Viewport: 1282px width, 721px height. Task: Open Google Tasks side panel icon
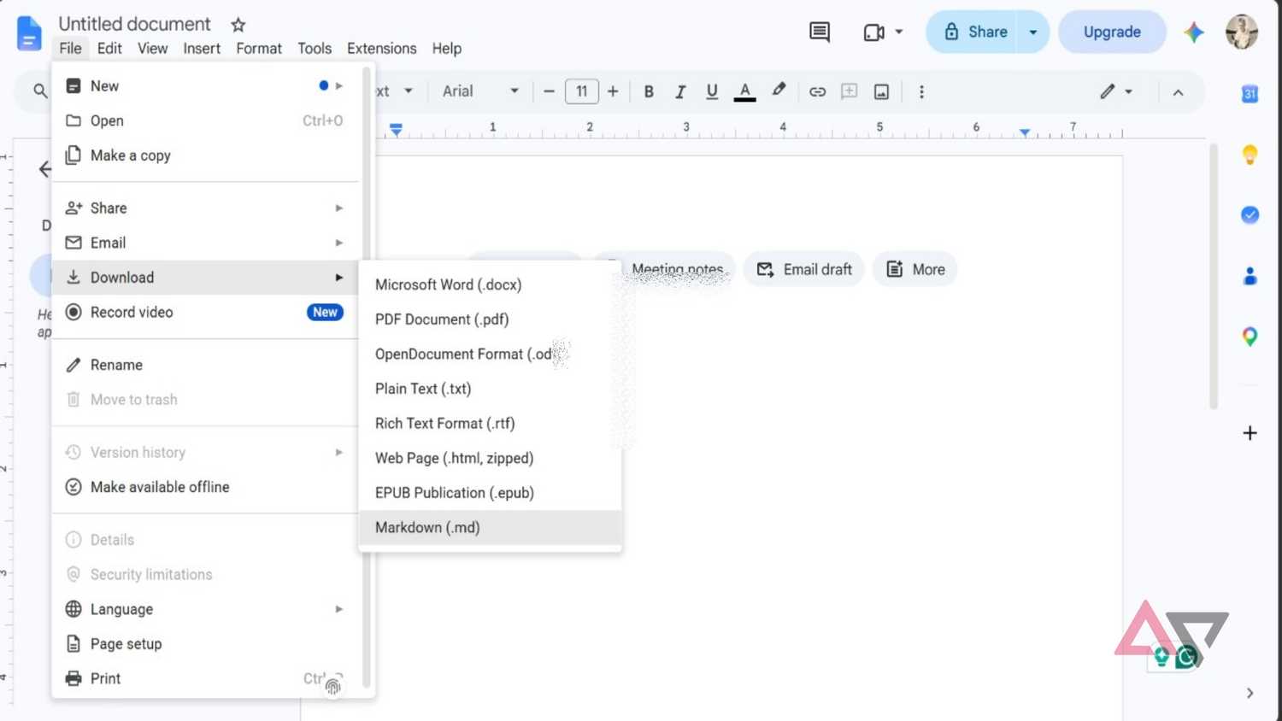(x=1250, y=215)
